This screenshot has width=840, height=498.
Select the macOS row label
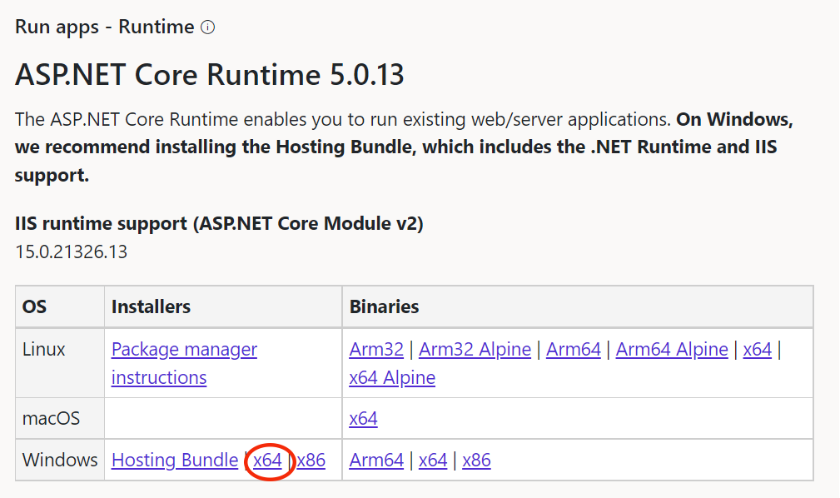click(51, 419)
